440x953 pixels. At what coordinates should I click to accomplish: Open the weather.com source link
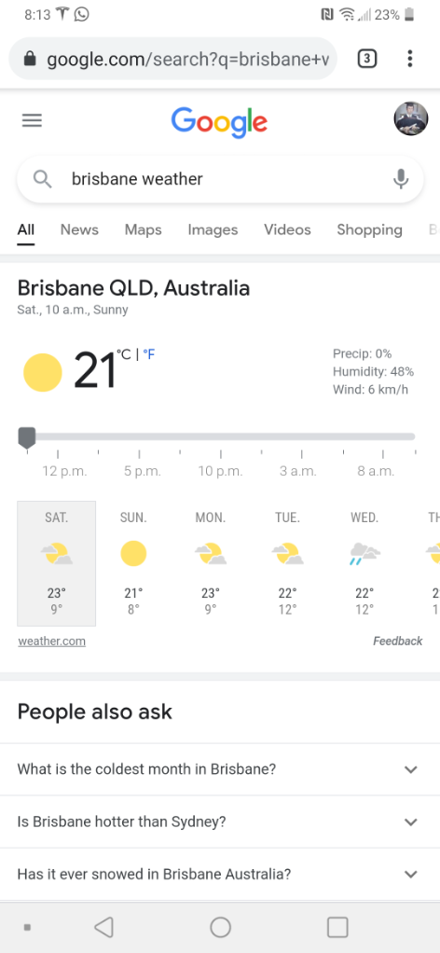51,641
